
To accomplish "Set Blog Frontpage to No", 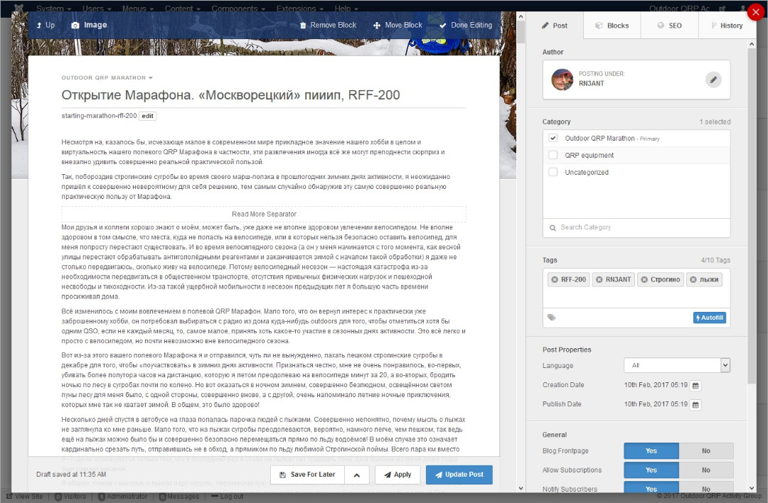I will coord(706,450).
